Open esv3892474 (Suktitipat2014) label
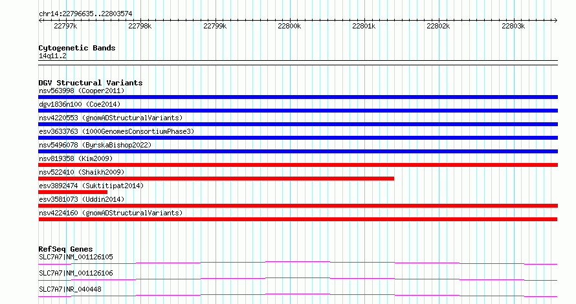The height and width of the screenshot is (304, 576). point(91,186)
